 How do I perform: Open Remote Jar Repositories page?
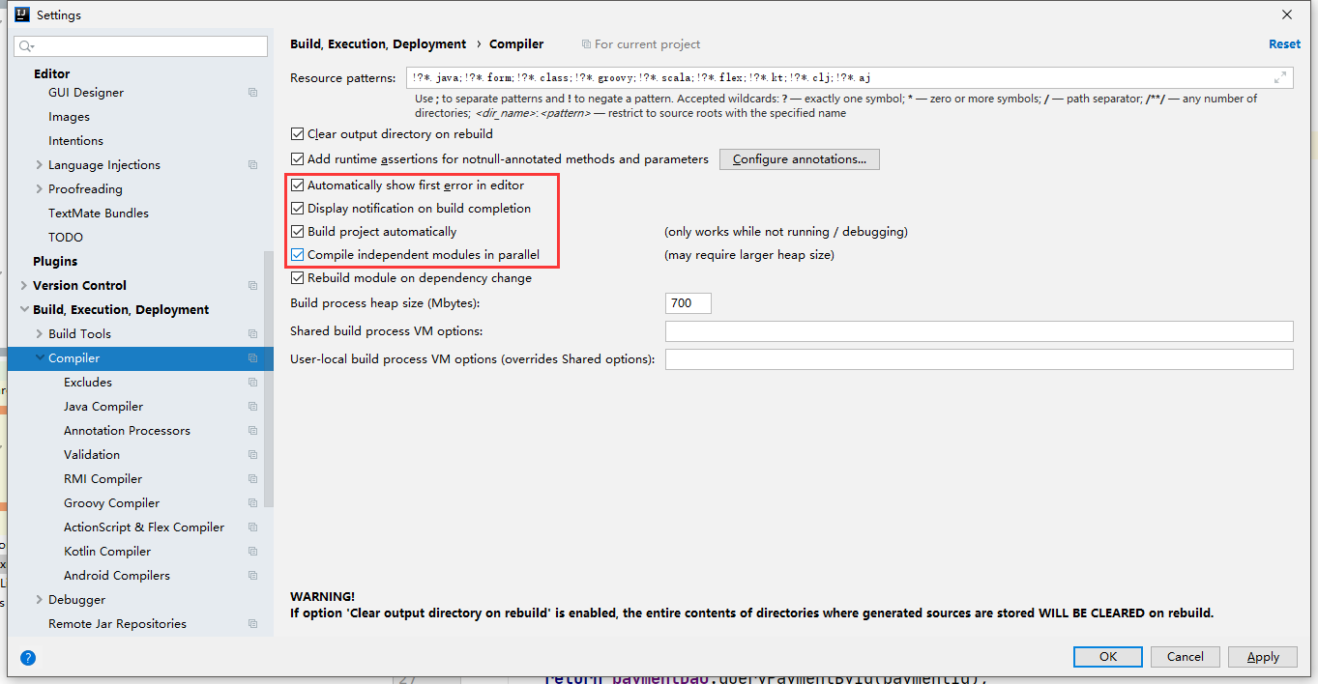pyautogui.click(x=117, y=624)
